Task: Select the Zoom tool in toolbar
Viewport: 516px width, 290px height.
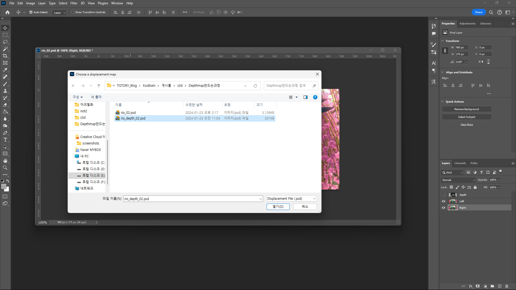Action: click(5, 168)
